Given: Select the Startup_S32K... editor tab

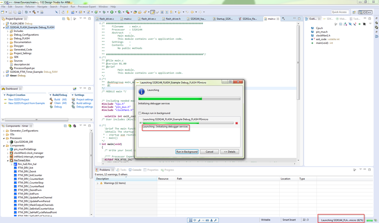Looking at the screenshot, I should pyautogui.click(x=223, y=19).
